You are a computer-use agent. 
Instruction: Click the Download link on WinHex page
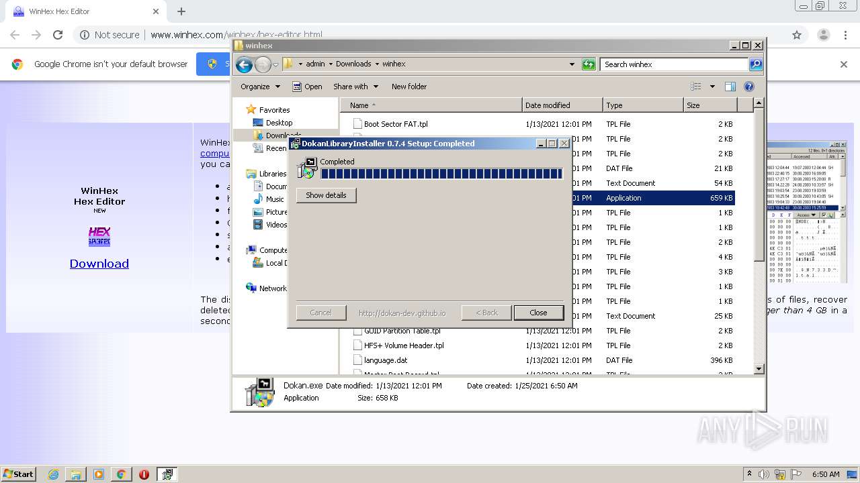point(99,264)
